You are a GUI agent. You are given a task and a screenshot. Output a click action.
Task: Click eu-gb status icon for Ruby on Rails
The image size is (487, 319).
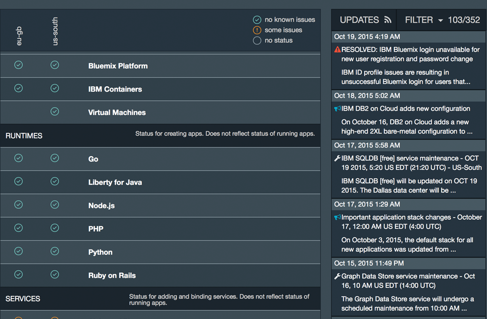coord(19,275)
